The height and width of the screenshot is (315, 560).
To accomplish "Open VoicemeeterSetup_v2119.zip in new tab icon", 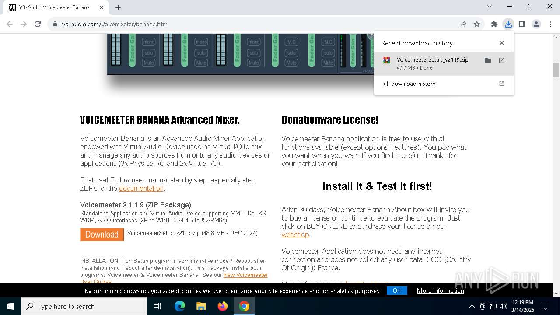I will (x=502, y=60).
